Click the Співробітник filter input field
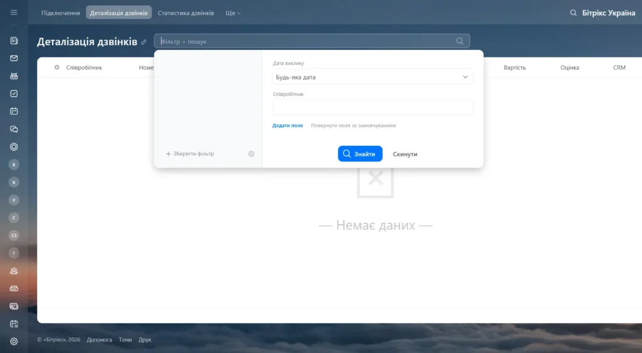642x353 pixels. click(372, 108)
